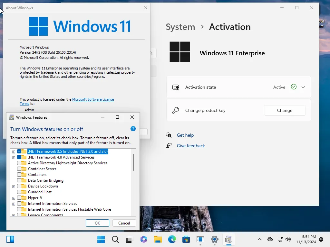The image size is (330, 247).
Task: Click Change product key button
Action: click(285, 110)
